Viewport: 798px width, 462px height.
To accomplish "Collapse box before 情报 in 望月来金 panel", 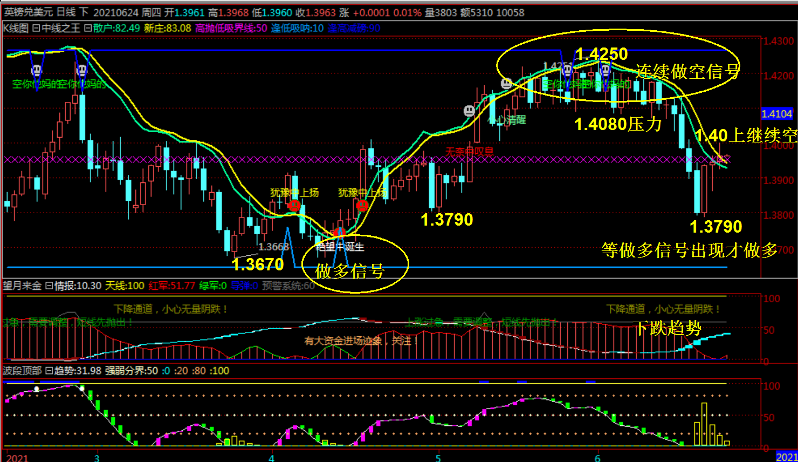I will pos(49,286).
